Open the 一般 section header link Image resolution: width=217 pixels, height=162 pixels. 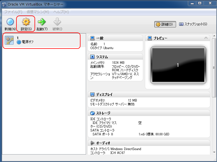(100, 38)
